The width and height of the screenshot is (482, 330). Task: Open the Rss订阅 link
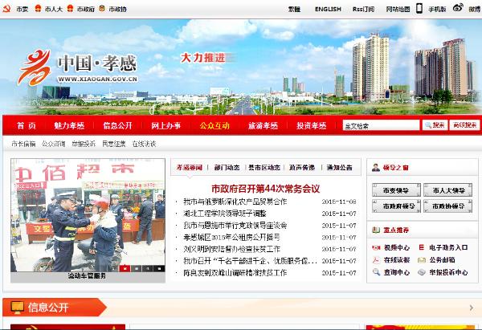363,9
